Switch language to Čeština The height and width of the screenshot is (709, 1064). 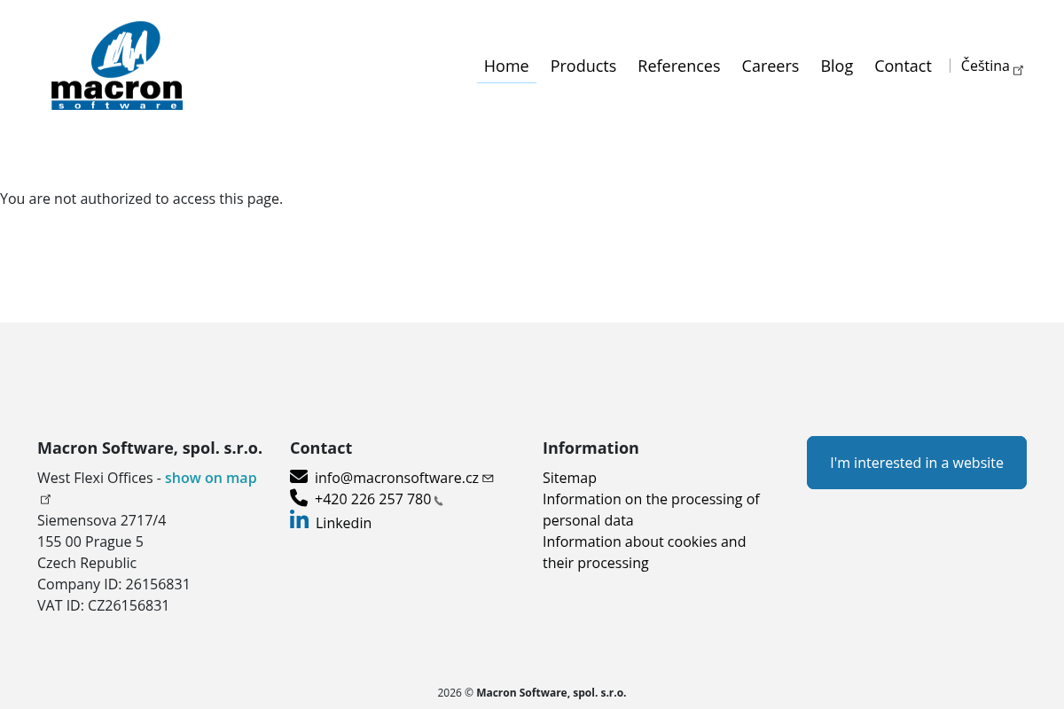[x=985, y=66]
